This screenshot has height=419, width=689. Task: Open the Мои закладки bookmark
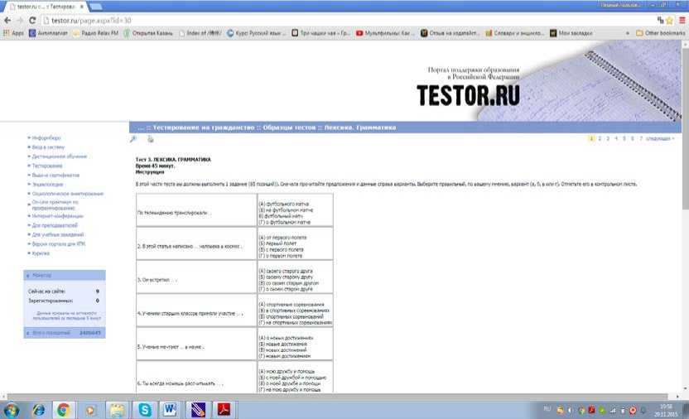pos(571,33)
